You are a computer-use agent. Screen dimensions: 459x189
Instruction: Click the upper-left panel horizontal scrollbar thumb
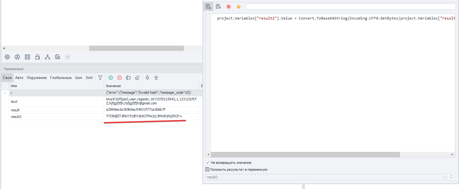click(136, 48)
